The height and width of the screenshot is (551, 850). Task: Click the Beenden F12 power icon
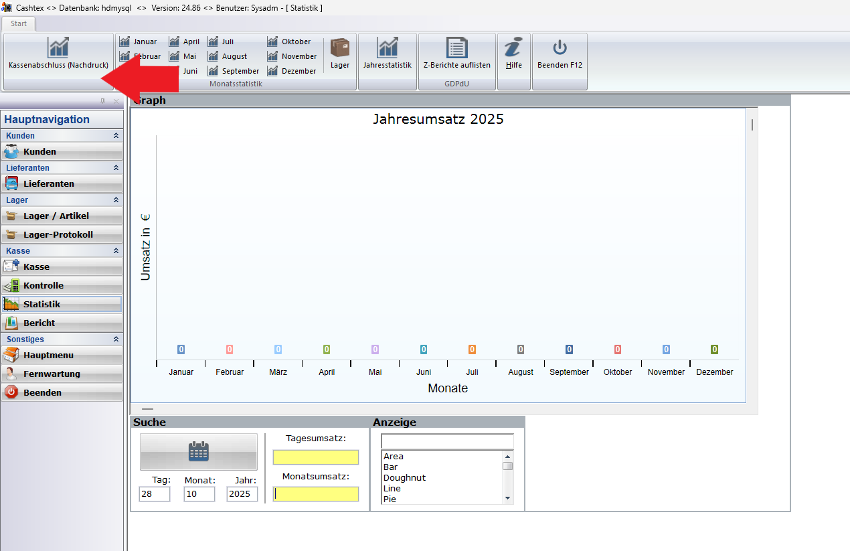click(560, 48)
